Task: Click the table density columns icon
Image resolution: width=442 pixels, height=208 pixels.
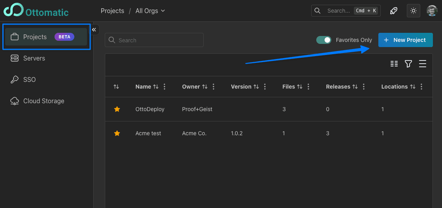Action: 394,64
